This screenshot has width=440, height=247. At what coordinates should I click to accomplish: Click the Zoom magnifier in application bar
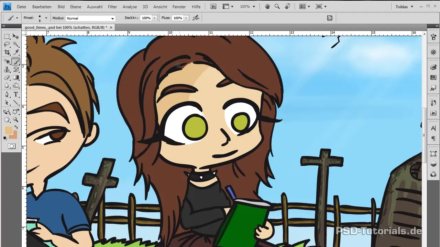pos(277,7)
